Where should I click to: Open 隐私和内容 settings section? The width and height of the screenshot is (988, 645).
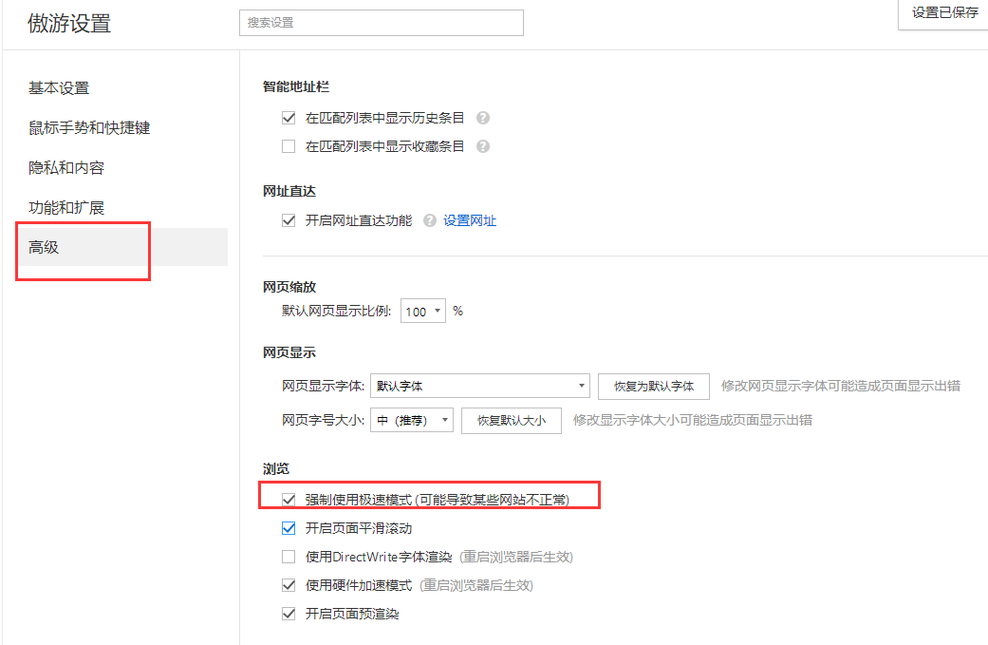(x=66, y=168)
